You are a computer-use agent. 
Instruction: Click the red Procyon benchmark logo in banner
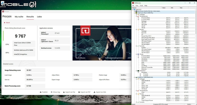(85, 31)
